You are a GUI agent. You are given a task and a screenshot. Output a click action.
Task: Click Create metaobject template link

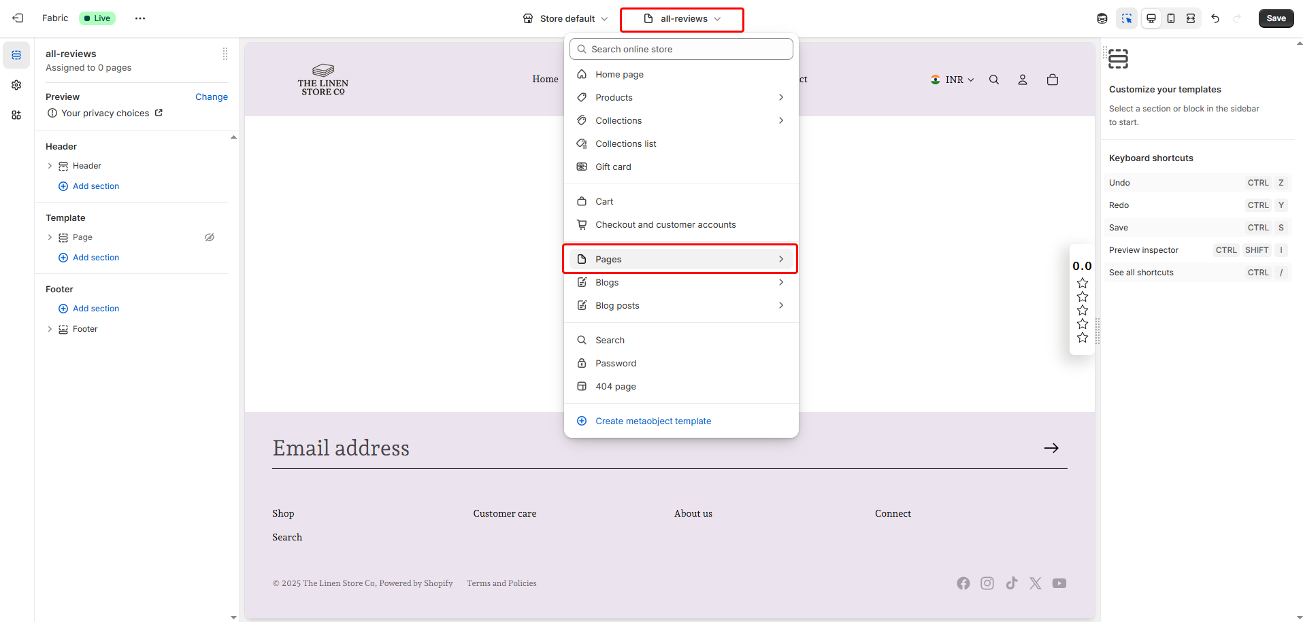653,421
